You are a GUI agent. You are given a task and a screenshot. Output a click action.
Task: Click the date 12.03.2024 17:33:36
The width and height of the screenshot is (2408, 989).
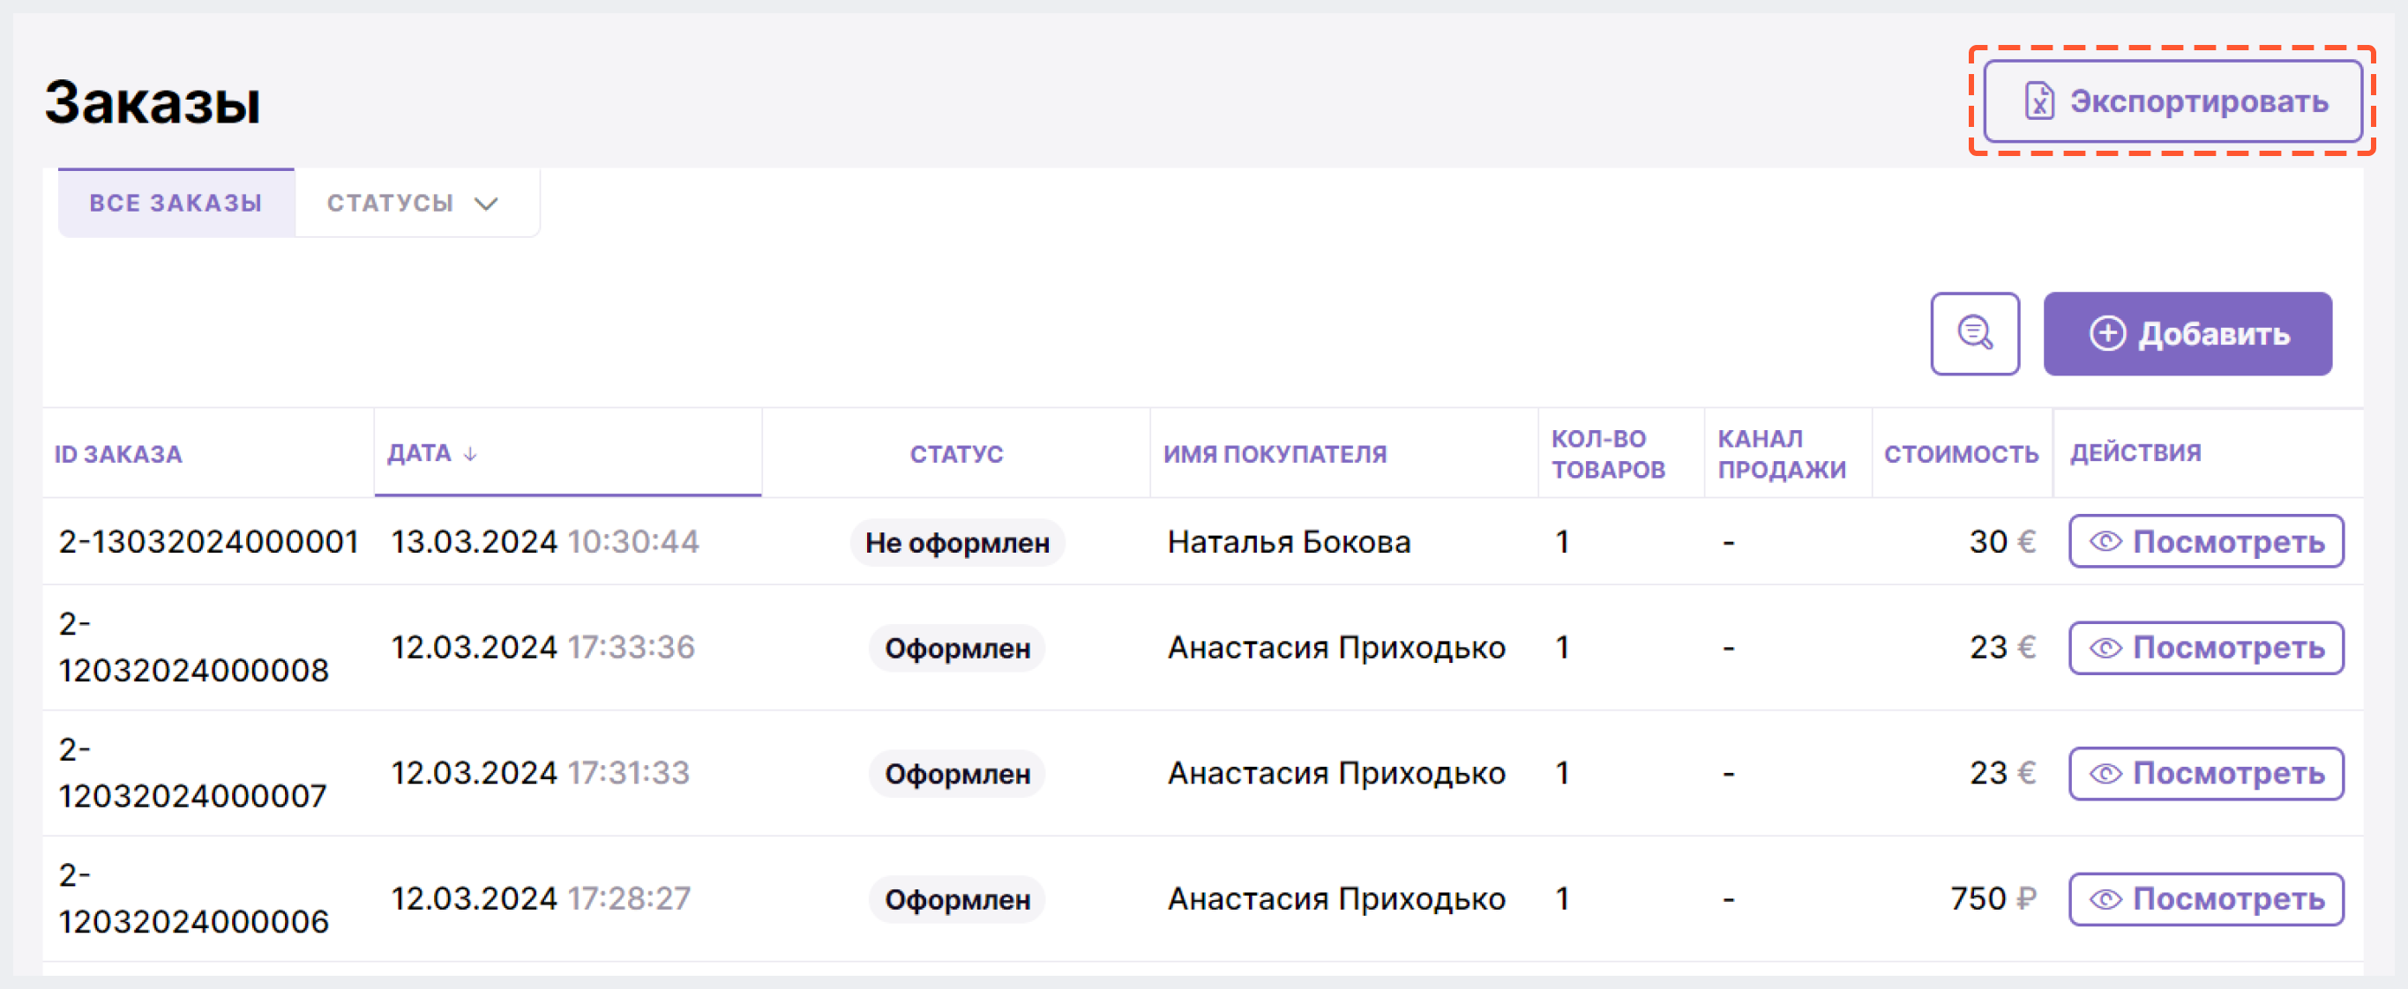tap(543, 647)
